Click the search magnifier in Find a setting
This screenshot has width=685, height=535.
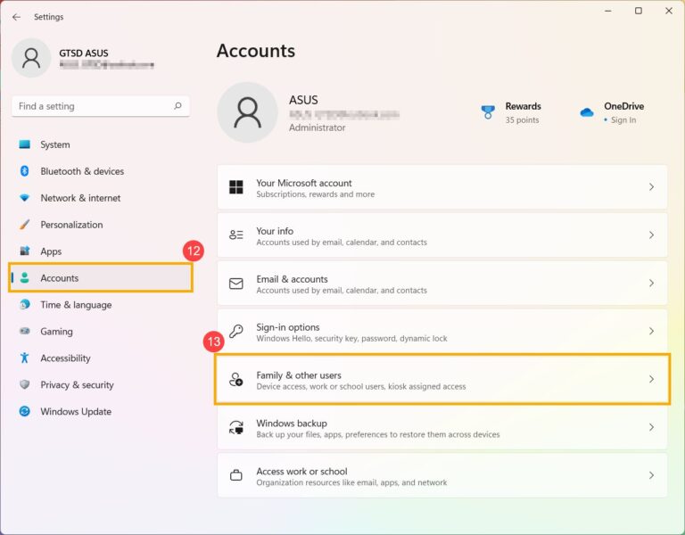click(x=178, y=106)
